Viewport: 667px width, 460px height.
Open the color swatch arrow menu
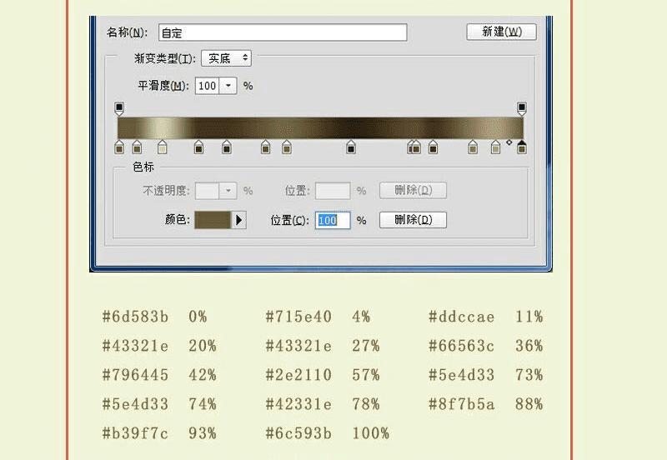pos(238,220)
